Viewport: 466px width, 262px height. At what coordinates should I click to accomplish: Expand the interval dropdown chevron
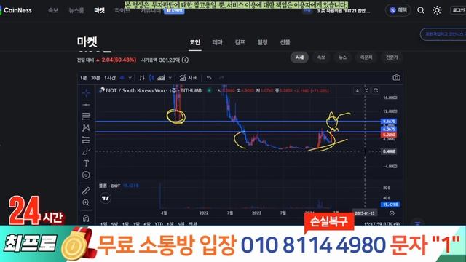click(x=130, y=78)
